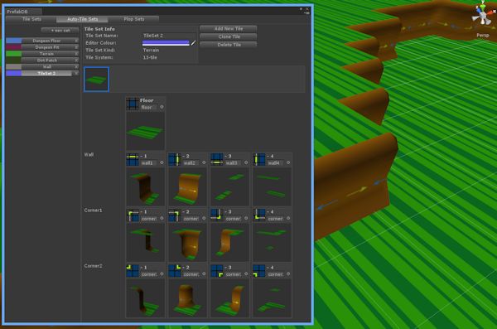Screen dimensions: 497x329
Task: Switch to the Tile Sets tab
Action: [31, 19]
